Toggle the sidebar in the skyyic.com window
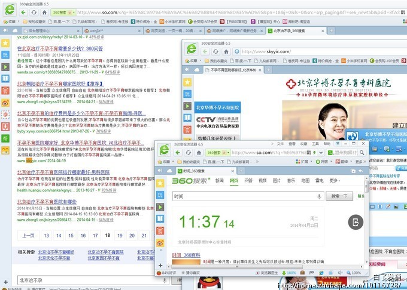This screenshot has height=290, width=407. (x=187, y=70)
